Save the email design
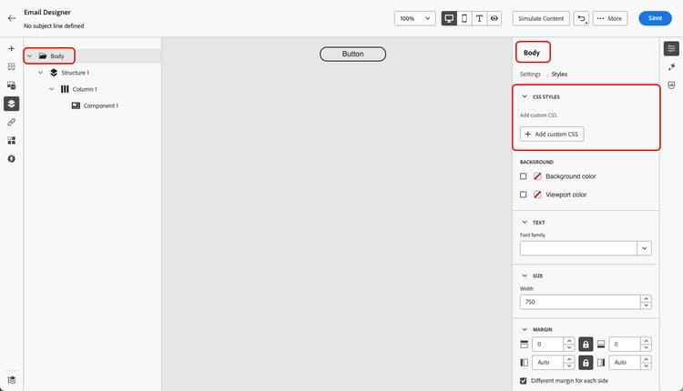This screenshot has width=683, height=391. coord(655,18)
